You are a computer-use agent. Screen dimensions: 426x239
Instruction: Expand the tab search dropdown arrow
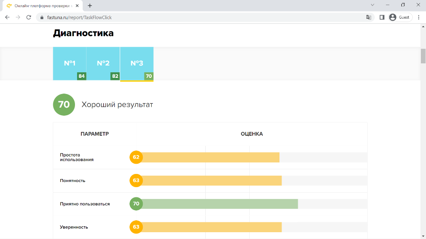(x=372, y=5)
